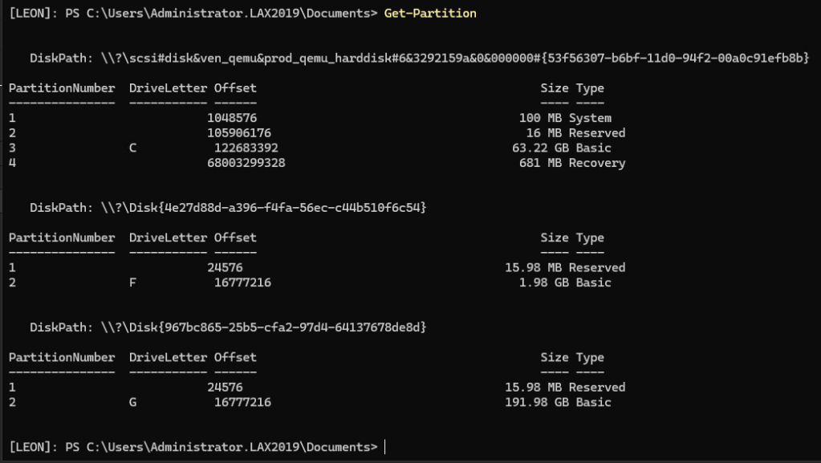Click the 63.22 GB size value
This screenshot has height=463, width=821.
(x=537, y=148)
